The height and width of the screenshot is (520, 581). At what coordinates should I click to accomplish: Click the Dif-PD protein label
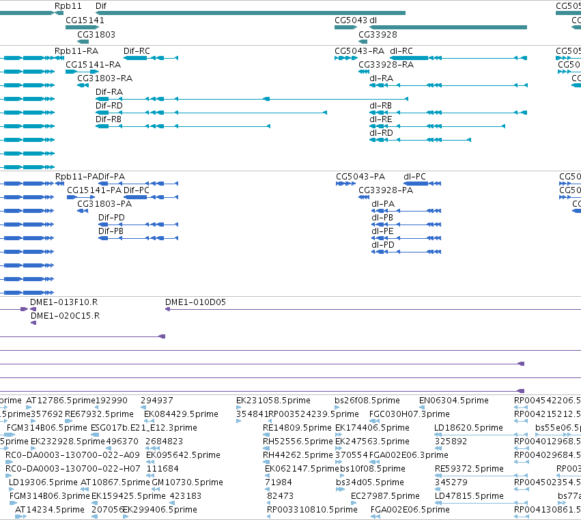pos(111,218)
